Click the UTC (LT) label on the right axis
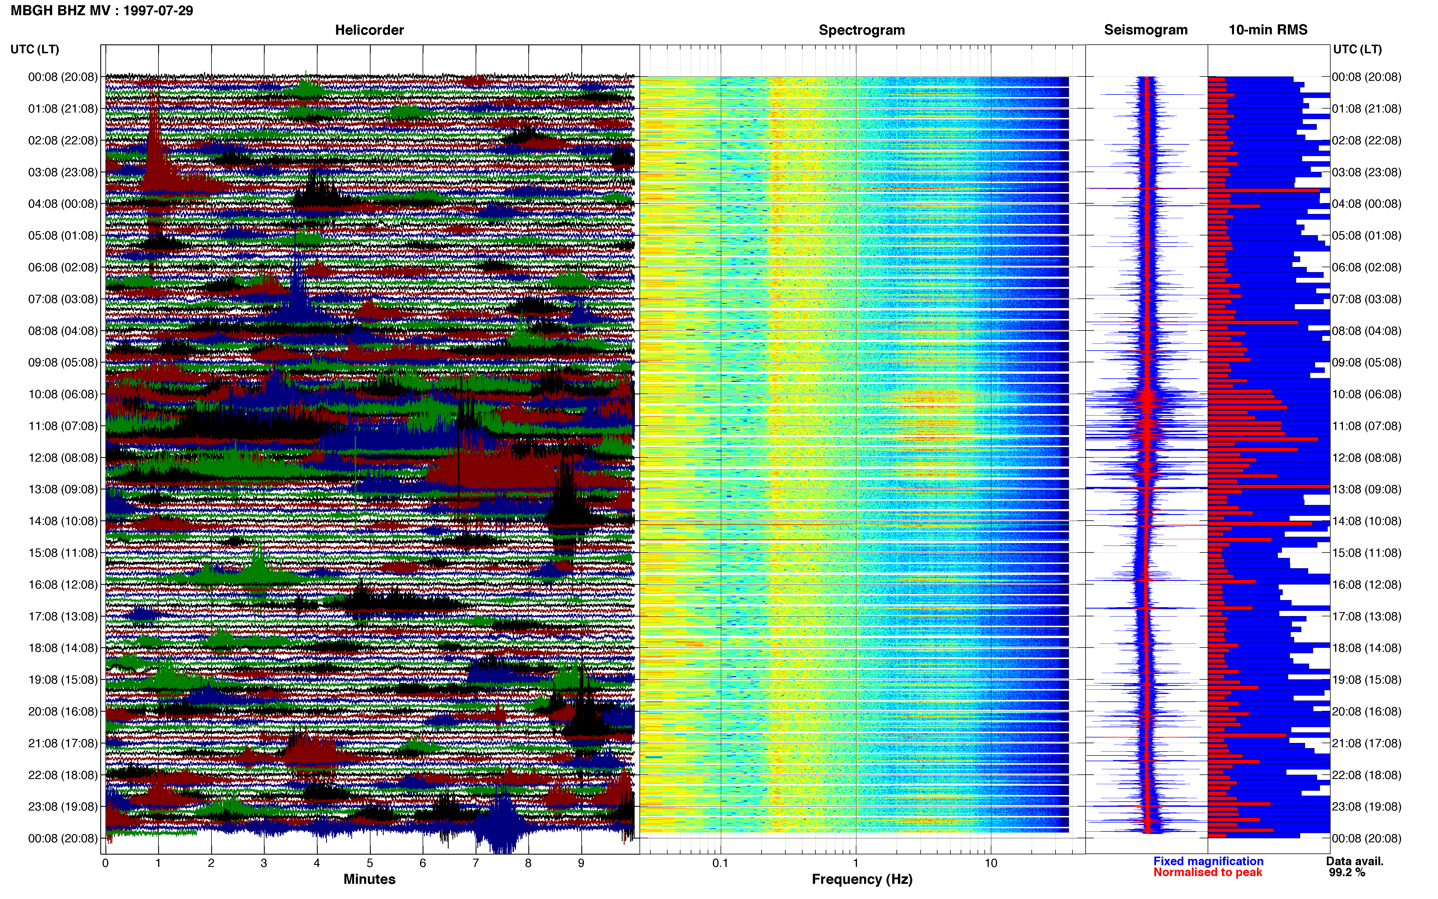Image resolution: width=1438 pixels, height=899 pixels. tap(1358, 49)
